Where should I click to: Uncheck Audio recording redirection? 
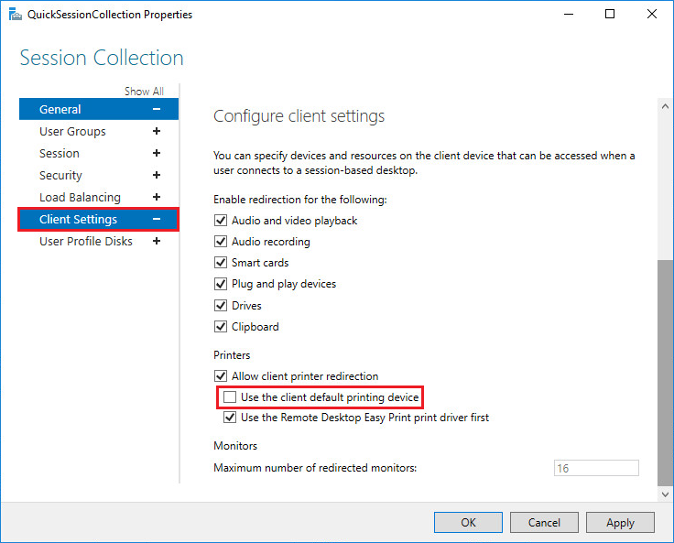220,242
